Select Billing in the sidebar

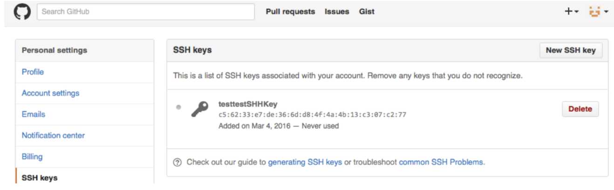coord(32,156)
